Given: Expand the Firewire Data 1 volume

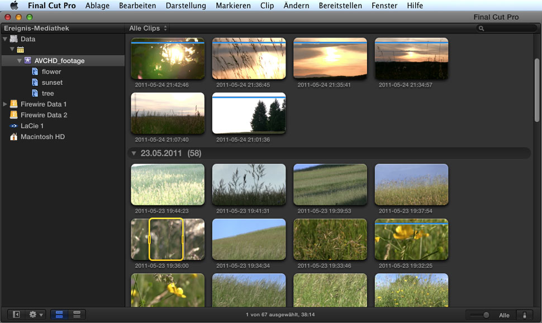Looking at the screenshot, I should 6,104.
